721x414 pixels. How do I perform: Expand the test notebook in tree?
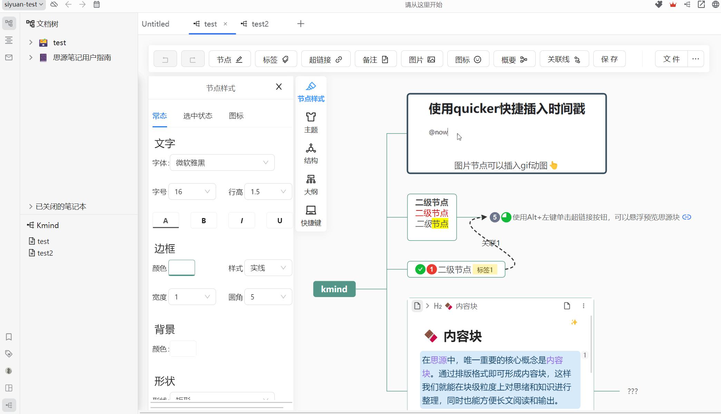(x=31, y=42)
